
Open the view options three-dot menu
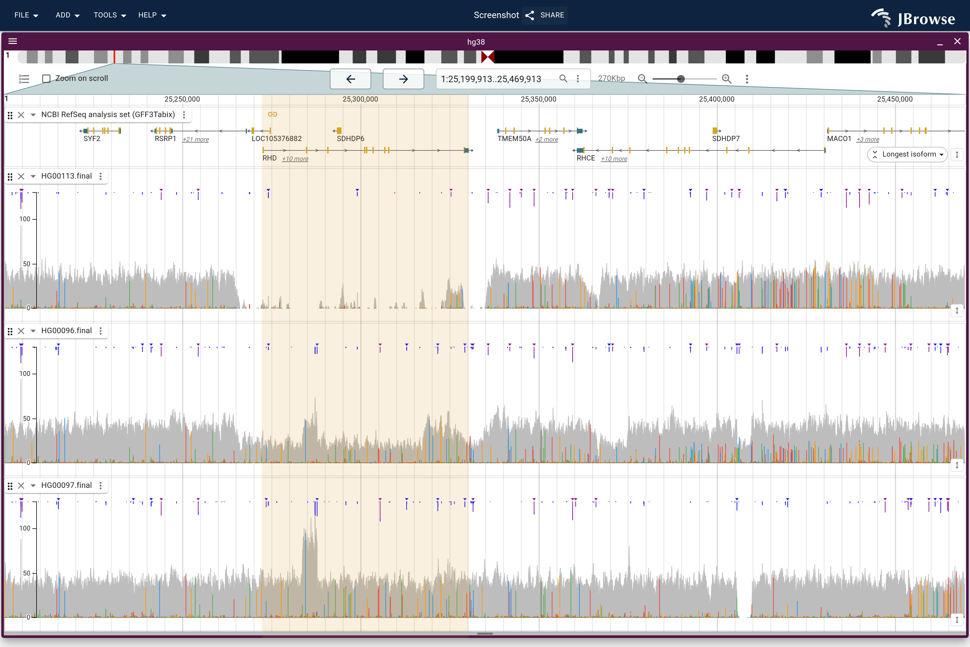(x=747, y=79)
